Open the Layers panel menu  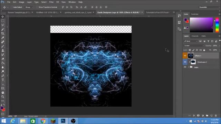pos(220,36)
